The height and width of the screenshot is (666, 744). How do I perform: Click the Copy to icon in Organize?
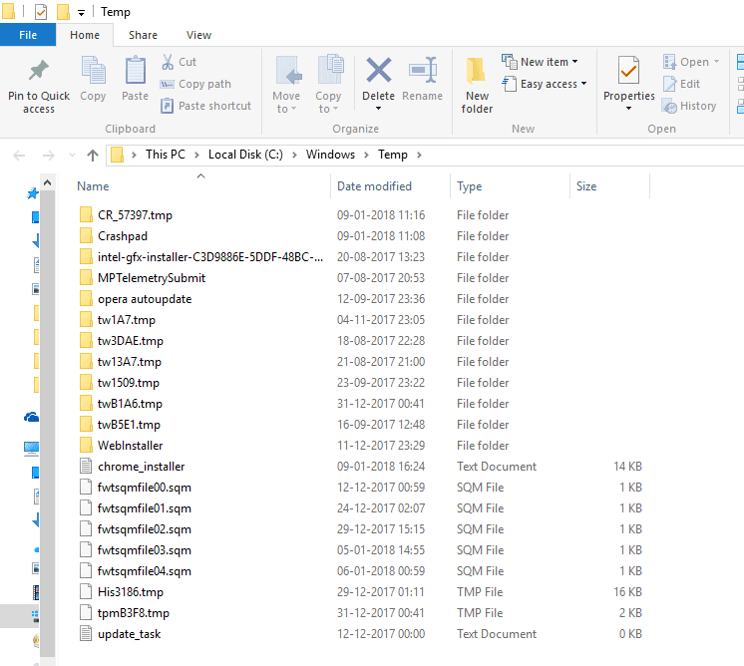[330, 69]
